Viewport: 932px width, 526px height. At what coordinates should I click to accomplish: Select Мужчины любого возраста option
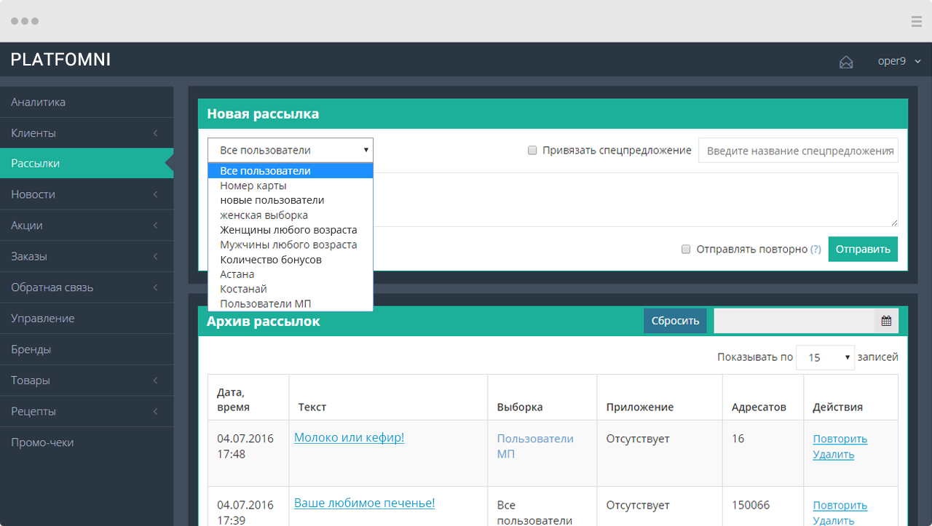click(291, 244)
